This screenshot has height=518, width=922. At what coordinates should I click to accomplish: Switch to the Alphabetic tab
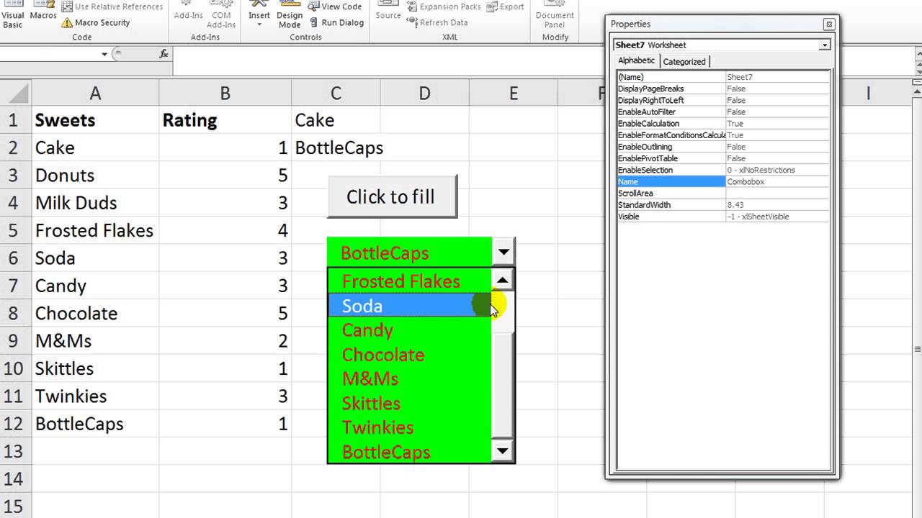[637, 61]
